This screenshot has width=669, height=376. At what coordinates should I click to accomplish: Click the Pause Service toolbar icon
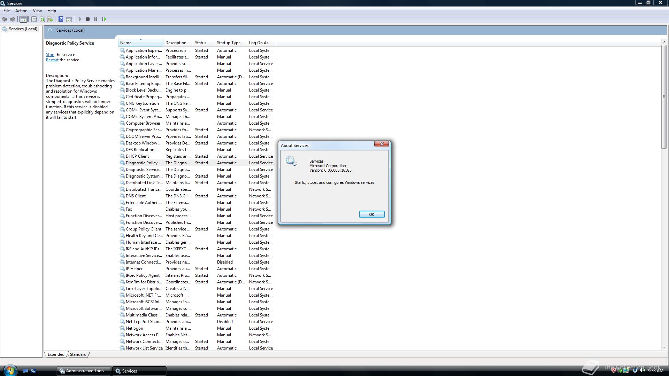[96, 19]
